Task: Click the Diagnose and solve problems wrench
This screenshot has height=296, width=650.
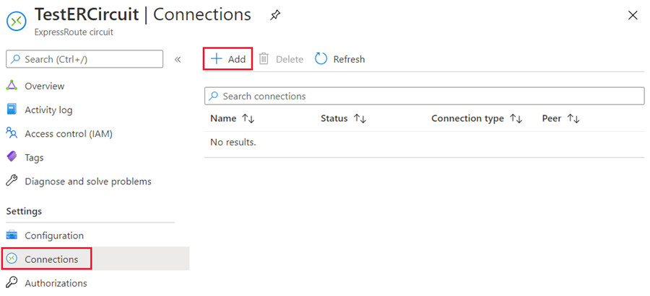Action: 12,181
